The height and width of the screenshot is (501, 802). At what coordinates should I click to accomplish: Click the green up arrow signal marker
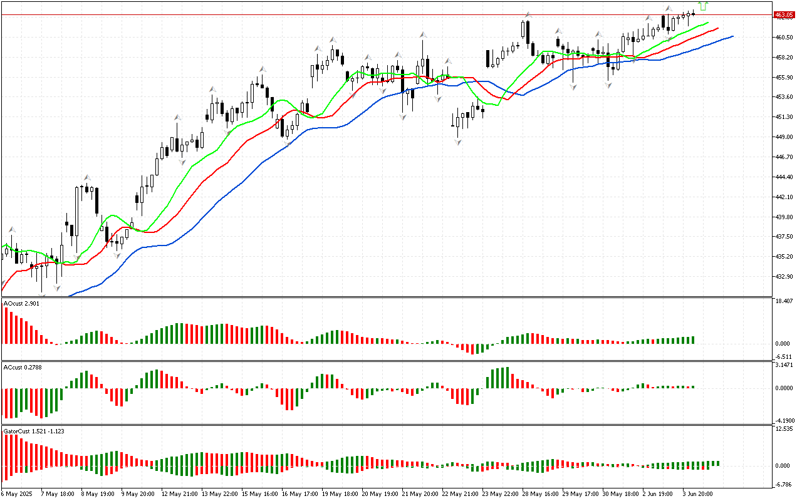click(703, 6)
